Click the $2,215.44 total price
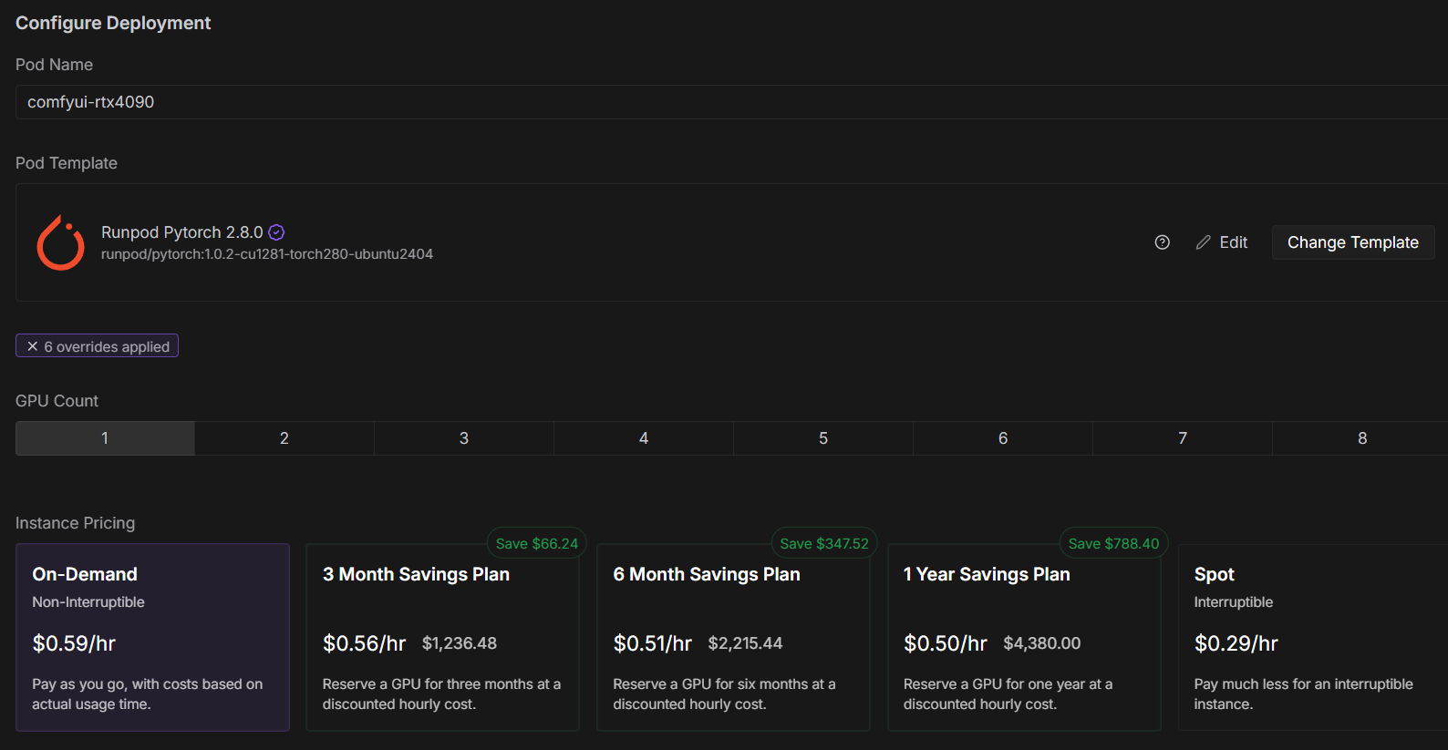1448x750 pixels. 746,643
